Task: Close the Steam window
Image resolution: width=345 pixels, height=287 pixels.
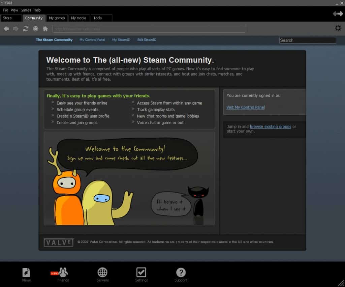Action: [x=342, y=3]
